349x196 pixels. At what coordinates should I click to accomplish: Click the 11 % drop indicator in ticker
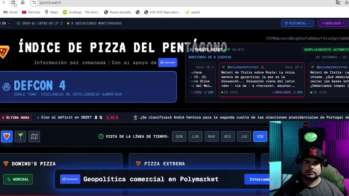coord(112,117)
